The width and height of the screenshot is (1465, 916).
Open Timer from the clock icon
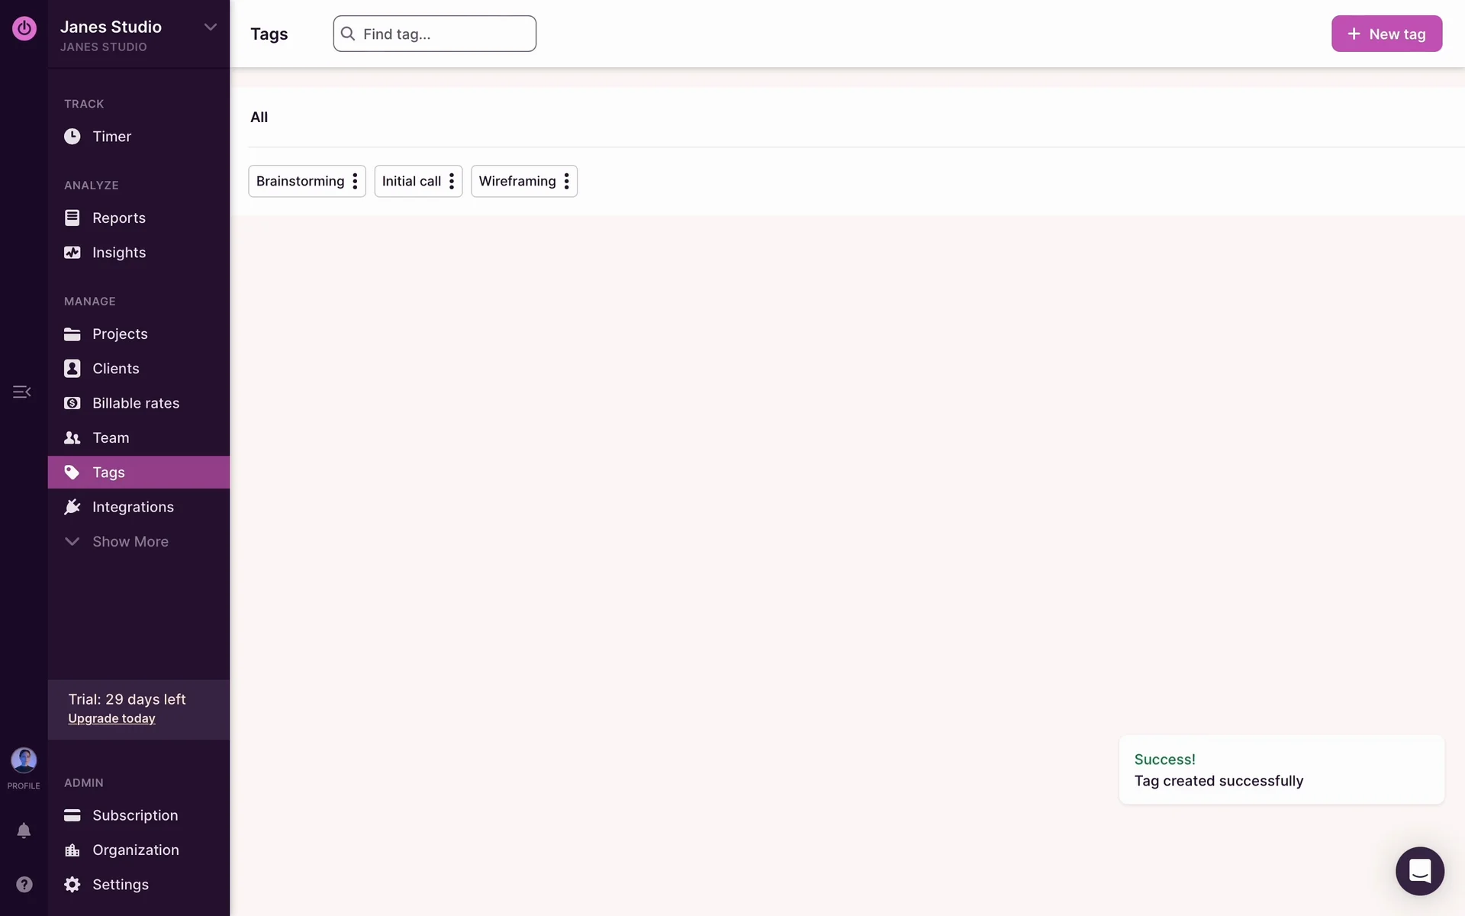pos(72,137)
